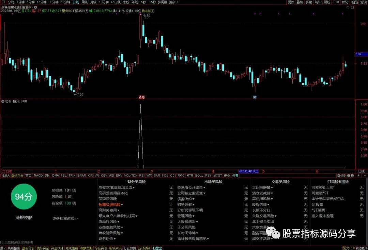Expand the 大比例解禁 item
Screen dimensions: 368x250
[x=262, y=187]
